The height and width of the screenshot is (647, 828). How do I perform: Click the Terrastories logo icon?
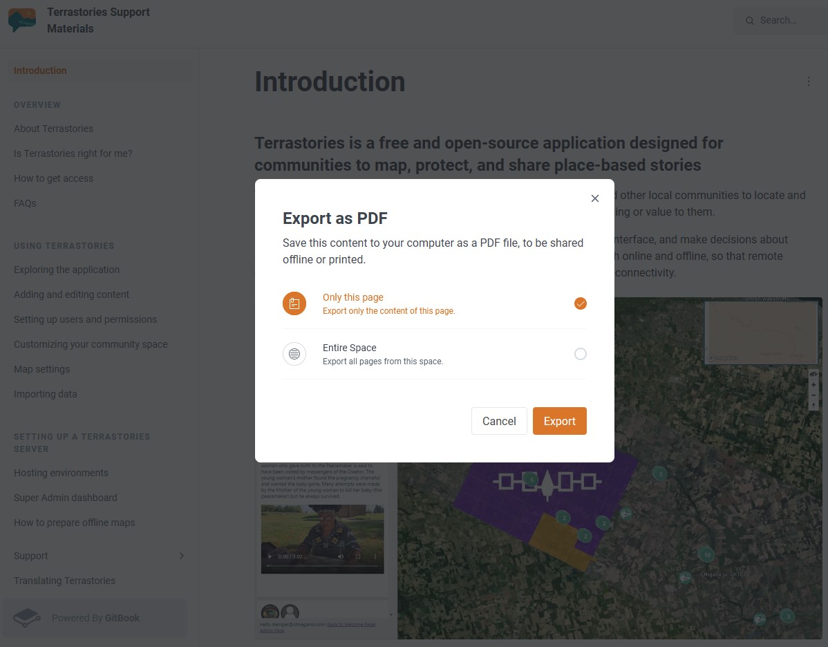coord(22,21)
